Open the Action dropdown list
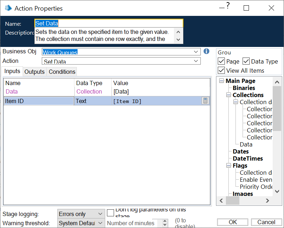 [197, 61]
